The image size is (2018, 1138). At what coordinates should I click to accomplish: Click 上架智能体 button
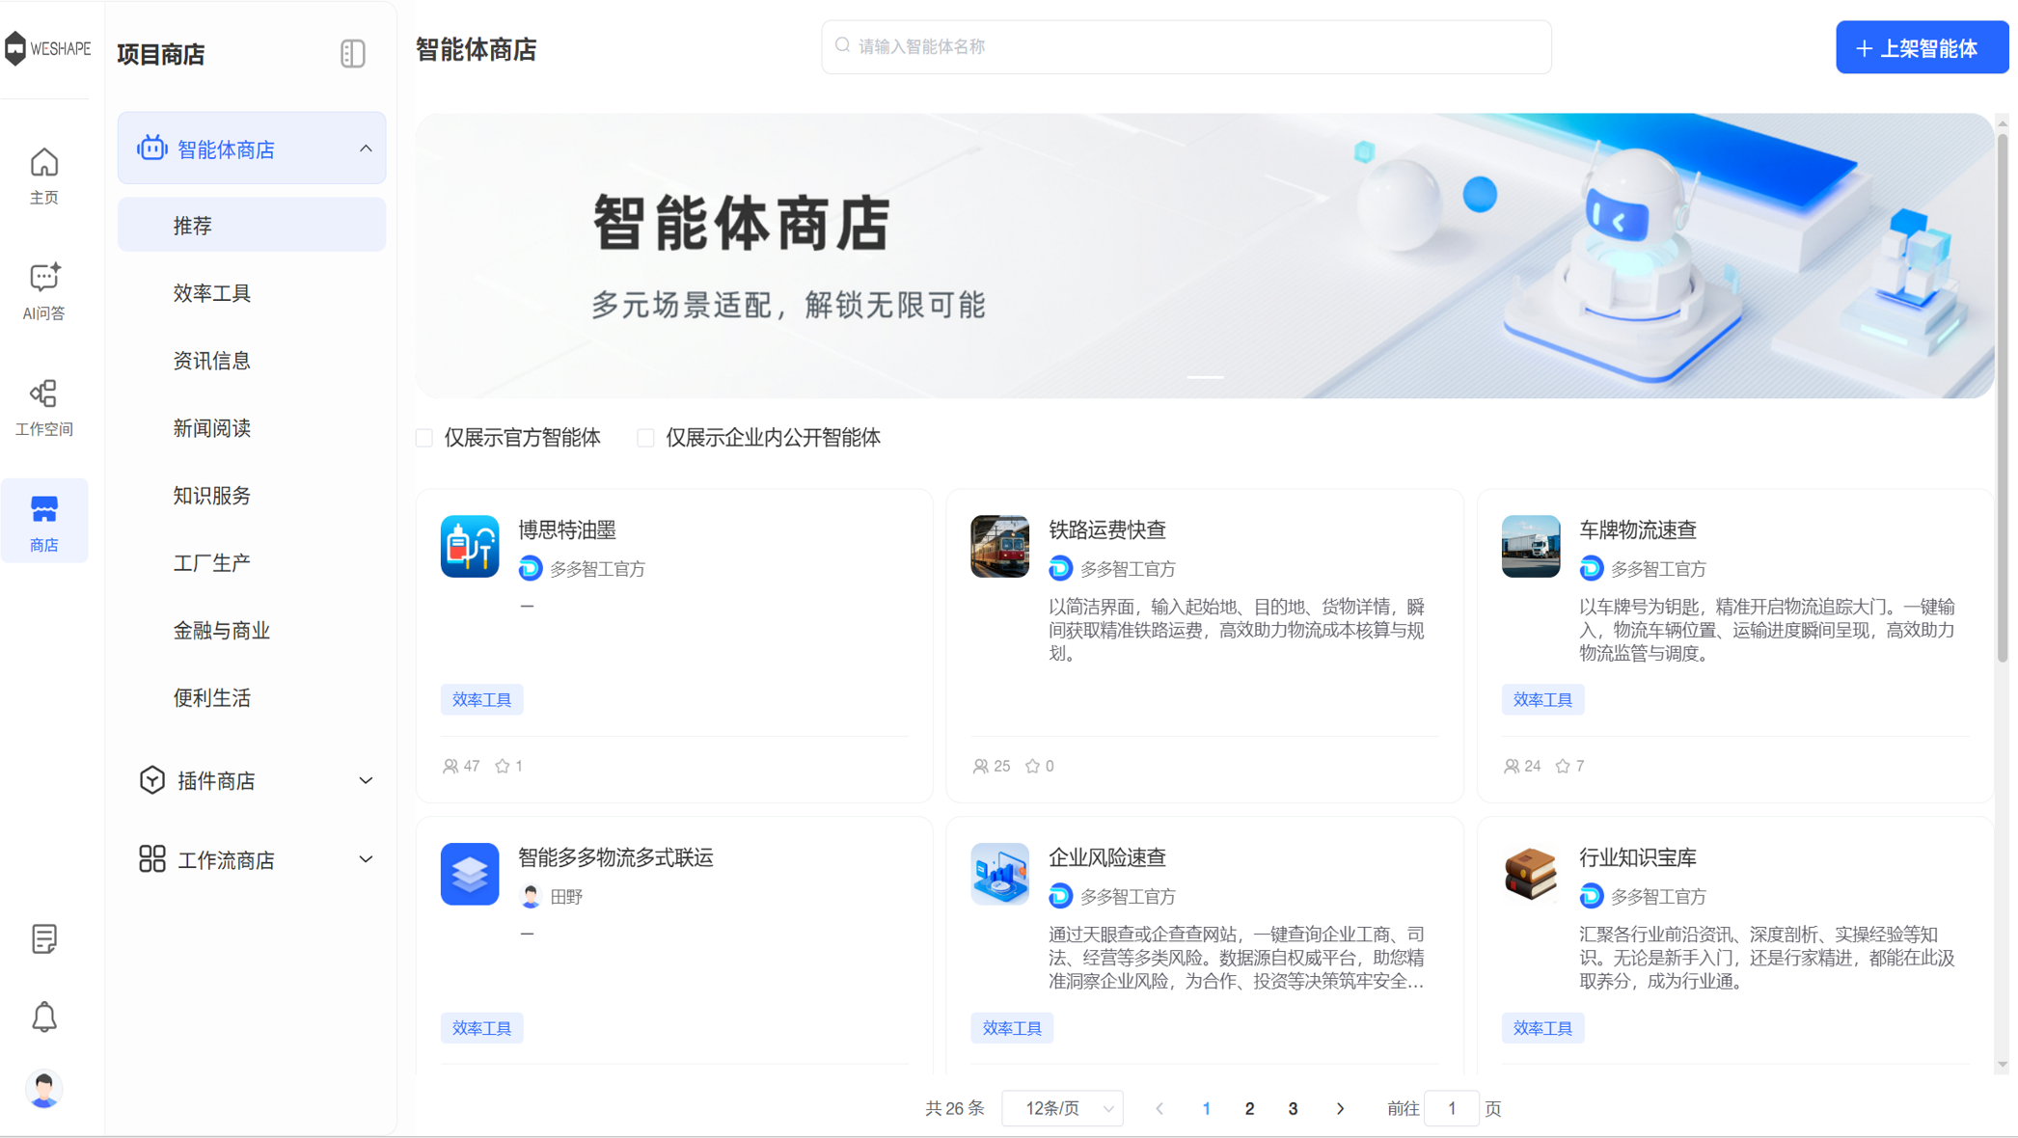pos(1922,47)
